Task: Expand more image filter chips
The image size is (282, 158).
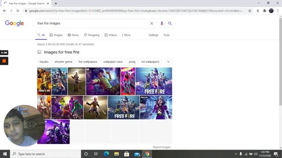Action: [168, 61]
